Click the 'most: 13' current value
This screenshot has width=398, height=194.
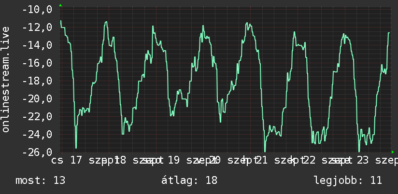pyautogui.click(x=41, y=180)
